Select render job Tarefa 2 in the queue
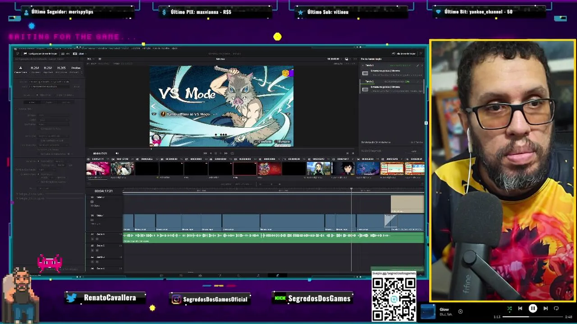 pyautogui.click(x=392, y=86)
